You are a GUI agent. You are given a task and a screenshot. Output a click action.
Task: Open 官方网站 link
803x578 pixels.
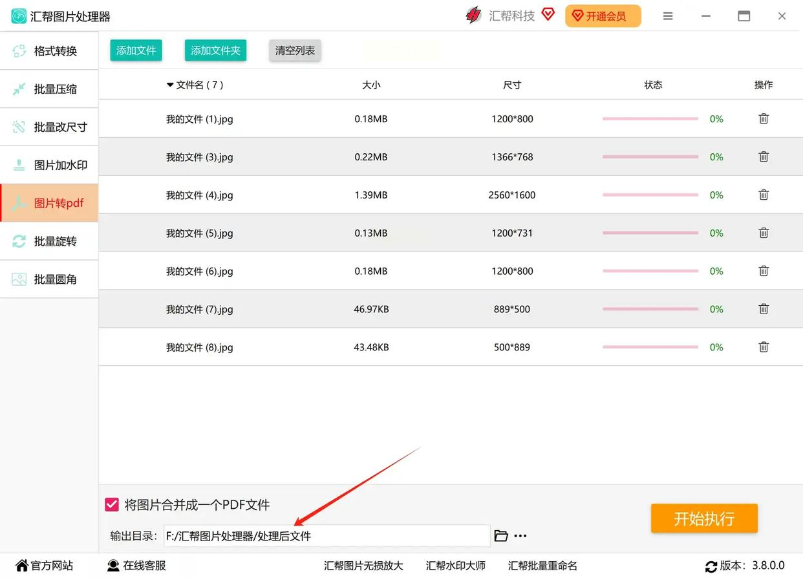point(45,566)
